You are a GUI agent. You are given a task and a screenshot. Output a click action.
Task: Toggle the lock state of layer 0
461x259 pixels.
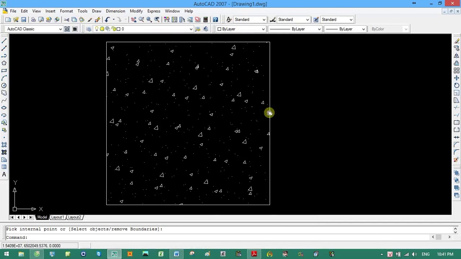click(113, 29)
